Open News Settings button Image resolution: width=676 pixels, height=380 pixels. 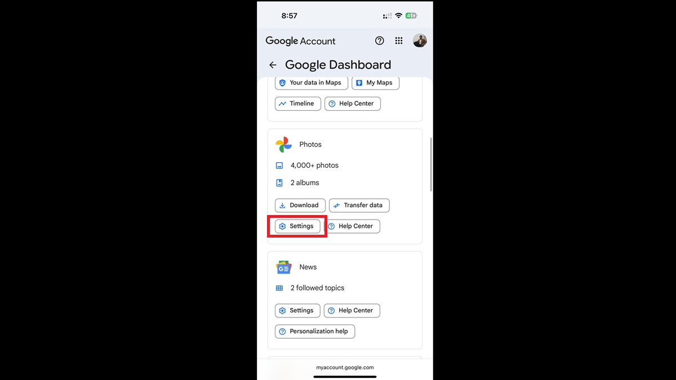(297, 311)
